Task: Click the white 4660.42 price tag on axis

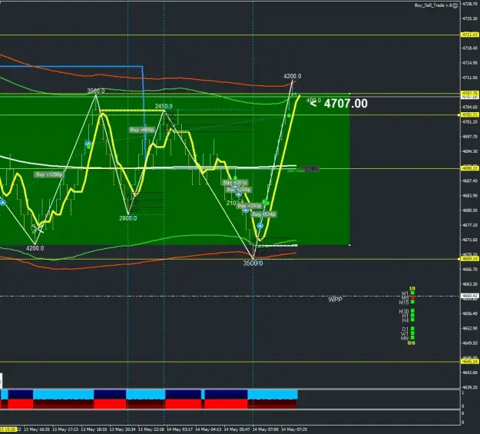Action: (470, 296)
